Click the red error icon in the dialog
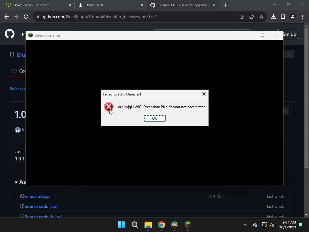This screenshot has height=232, width=309. [109, 107]
